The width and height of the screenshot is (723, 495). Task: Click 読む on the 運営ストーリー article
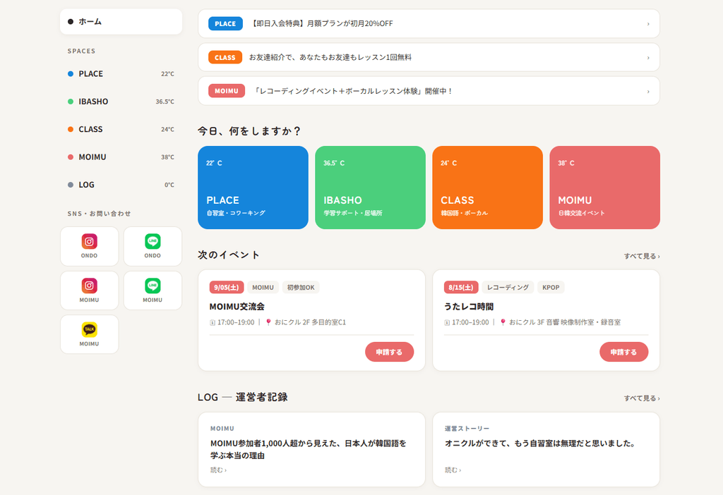click(453, 470)
